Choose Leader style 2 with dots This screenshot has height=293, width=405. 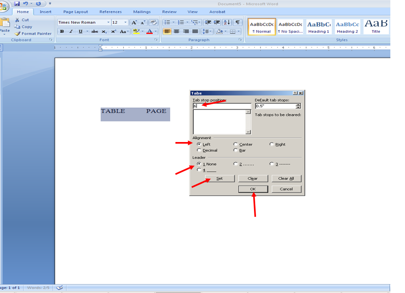235,164
